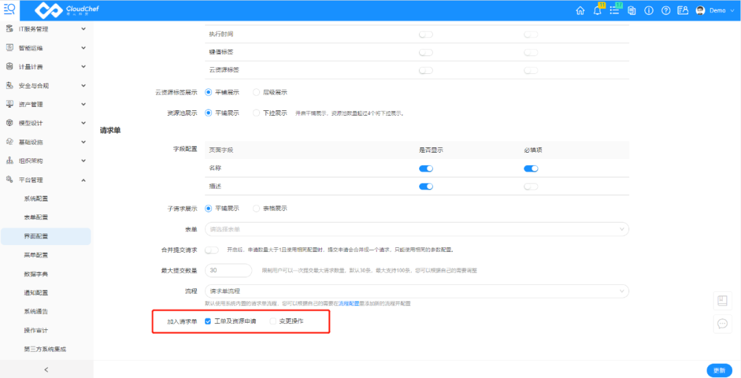
Task: Toggle second switch in 云资源标签 row
Action: tap(530, 71)
